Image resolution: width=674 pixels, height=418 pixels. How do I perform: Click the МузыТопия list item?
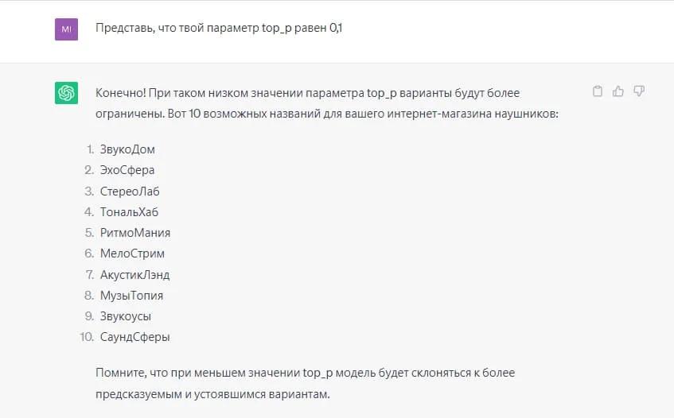pos(131,296)
